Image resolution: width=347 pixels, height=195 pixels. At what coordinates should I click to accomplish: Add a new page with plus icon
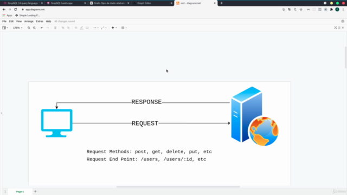(x=35, y=191)
